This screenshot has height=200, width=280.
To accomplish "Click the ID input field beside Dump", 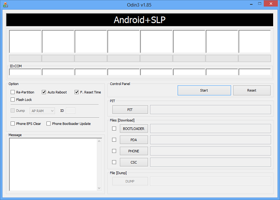I will (70, 111).
